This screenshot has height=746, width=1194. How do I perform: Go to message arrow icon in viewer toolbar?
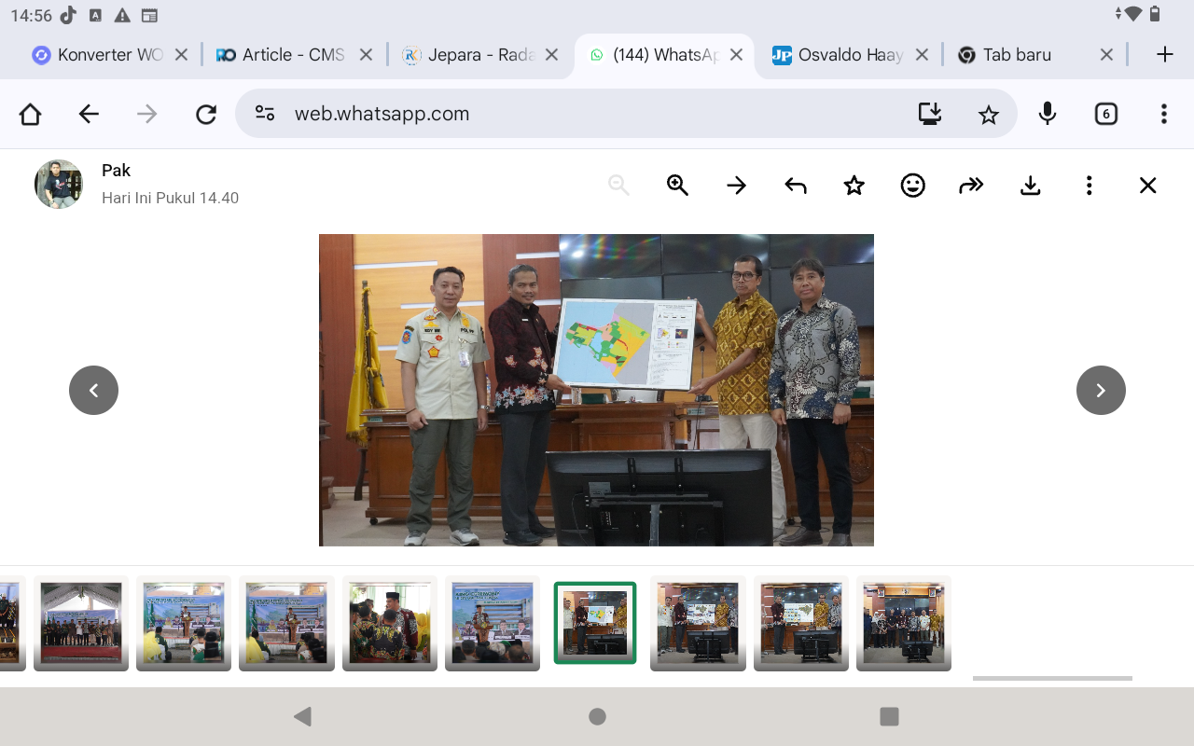pyautogui.click(x=736, y=186)
